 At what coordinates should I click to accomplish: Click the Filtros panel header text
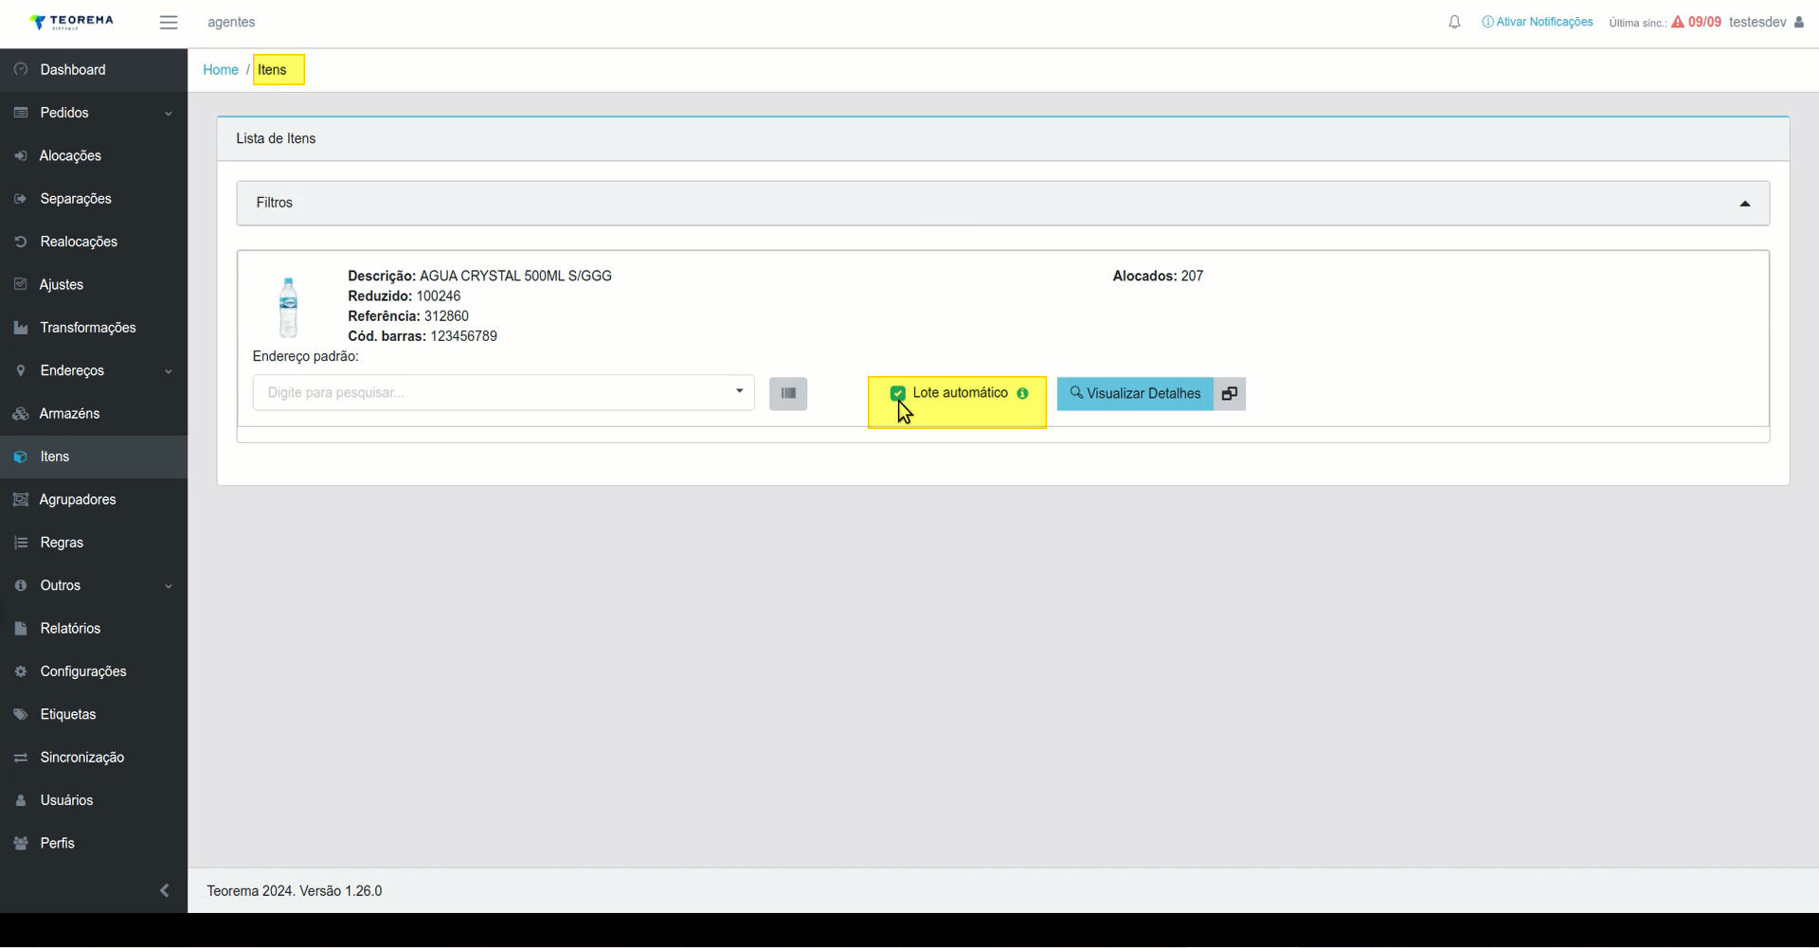pyautogui.click(x=275, y=203)
